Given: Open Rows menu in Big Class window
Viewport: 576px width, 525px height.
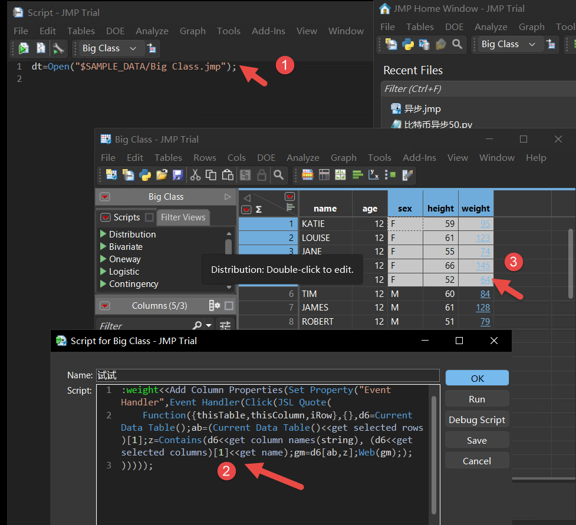Looking at the screenshot, I should point(205,158).
